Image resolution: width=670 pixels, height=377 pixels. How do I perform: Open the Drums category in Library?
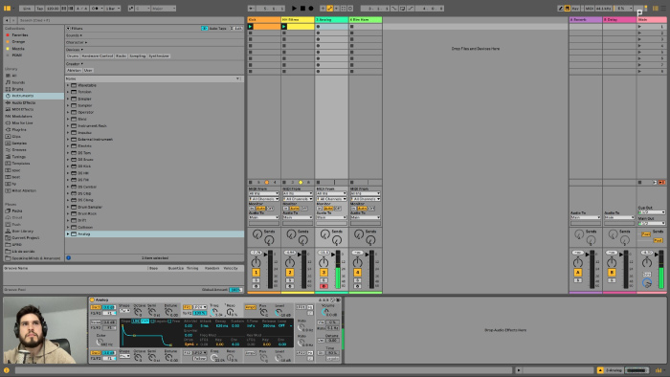[17, 89]
